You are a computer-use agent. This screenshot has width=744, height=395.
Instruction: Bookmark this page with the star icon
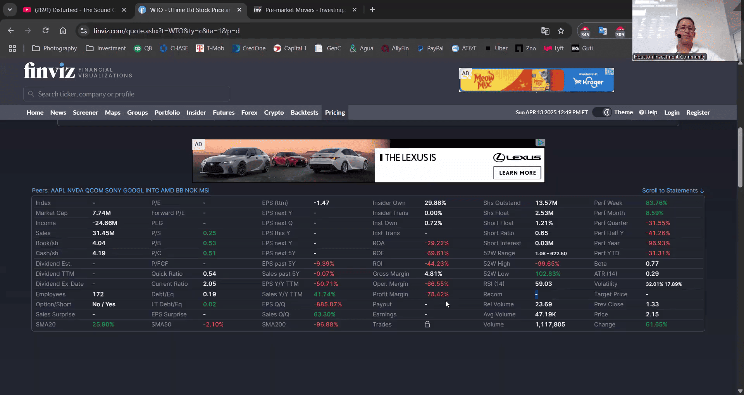pyautogui.click(x=561, y=31)
